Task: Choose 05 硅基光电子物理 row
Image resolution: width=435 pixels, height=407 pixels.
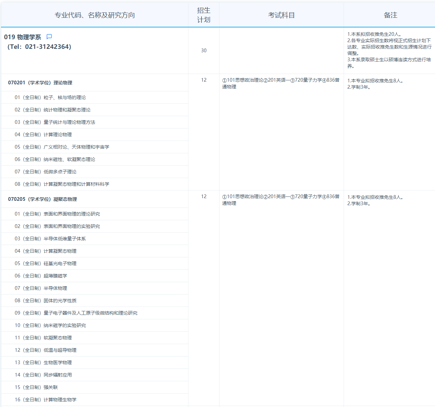Action: pos(46,263)
